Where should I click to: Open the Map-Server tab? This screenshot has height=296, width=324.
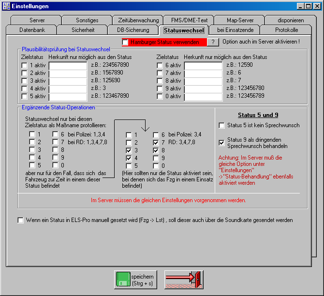point(240,20)
